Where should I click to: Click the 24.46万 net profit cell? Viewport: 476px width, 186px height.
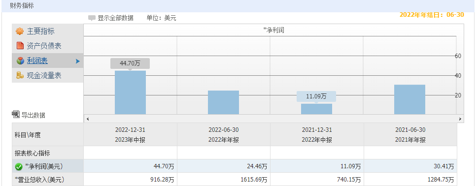[223, 166]
